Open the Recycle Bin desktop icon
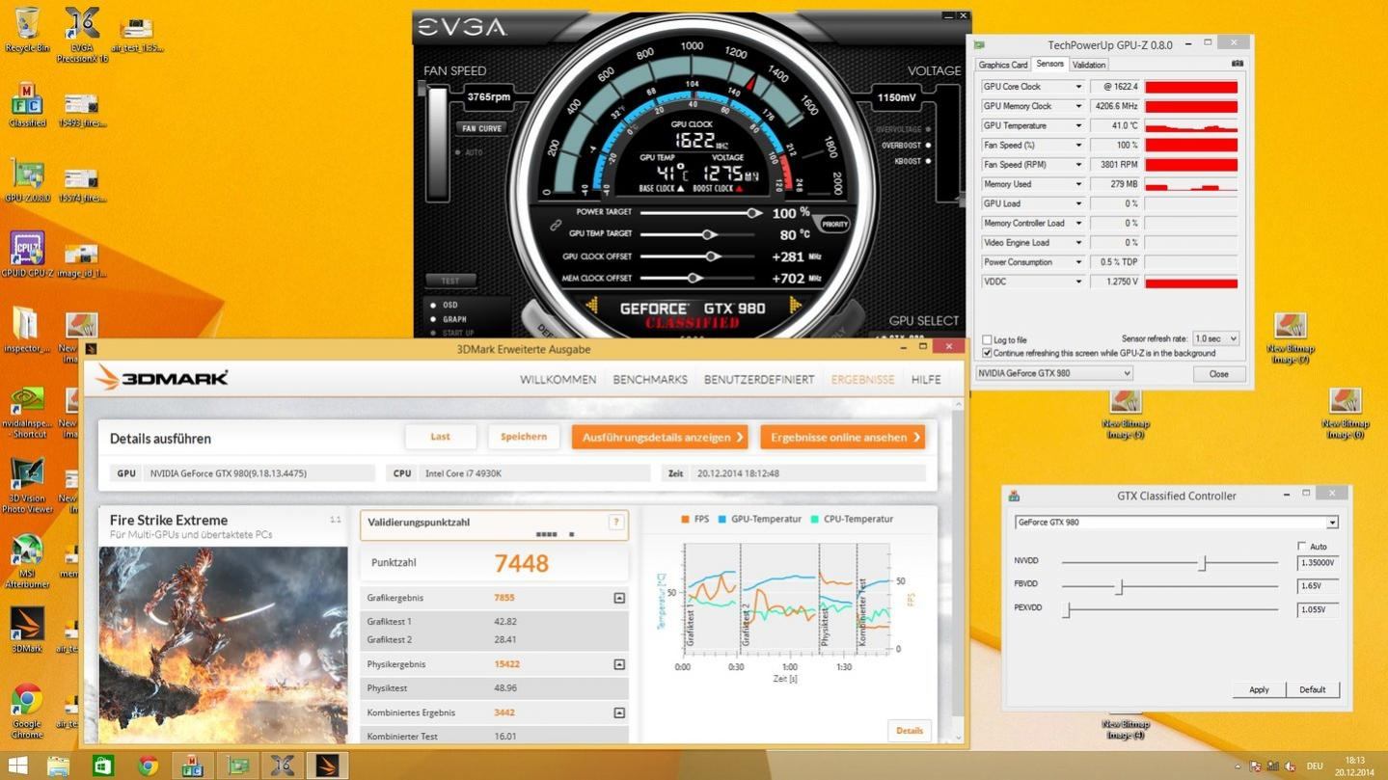 [x=27, y=30]
